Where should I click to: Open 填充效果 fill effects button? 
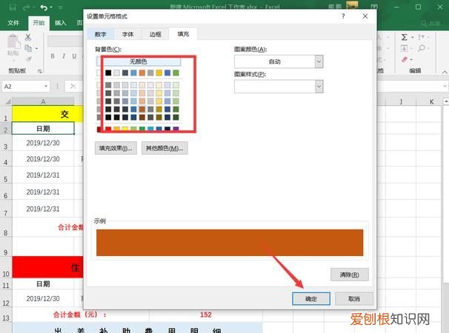pyautogui.click(x=116, y=148)
